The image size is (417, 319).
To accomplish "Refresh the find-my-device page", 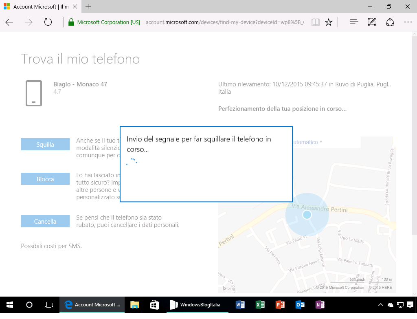I will 48,22.
